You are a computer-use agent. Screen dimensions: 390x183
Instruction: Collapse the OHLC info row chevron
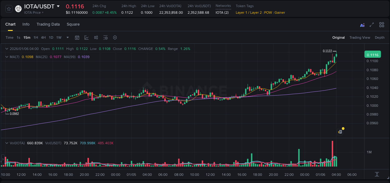[7, 49]
